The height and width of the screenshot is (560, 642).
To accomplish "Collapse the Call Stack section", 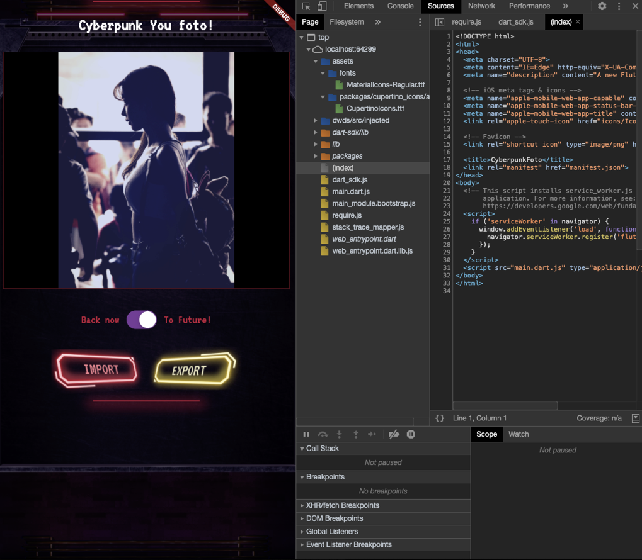I will pyautogui.click(x=322, y=449).
